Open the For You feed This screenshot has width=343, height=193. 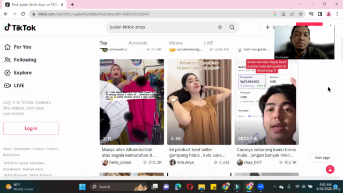[x=18, y=47]
